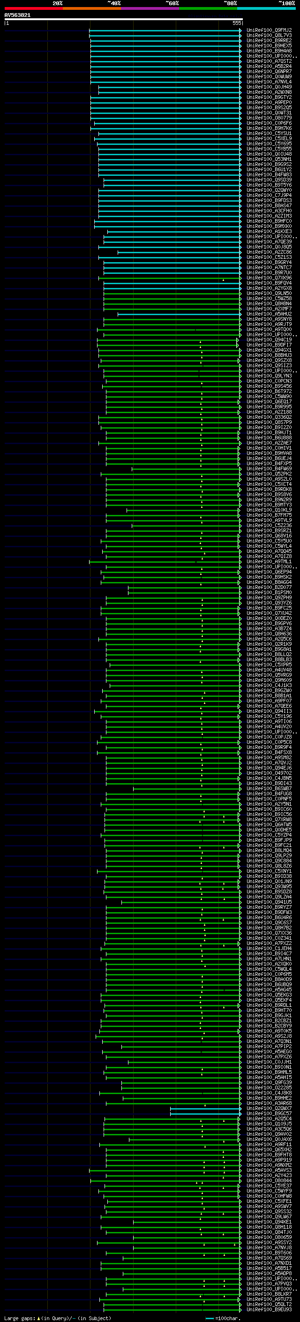Click the UniRef100_B9GRY4 label
Viewport: 300px width, 1322px height.
click(x=269, y=263)
